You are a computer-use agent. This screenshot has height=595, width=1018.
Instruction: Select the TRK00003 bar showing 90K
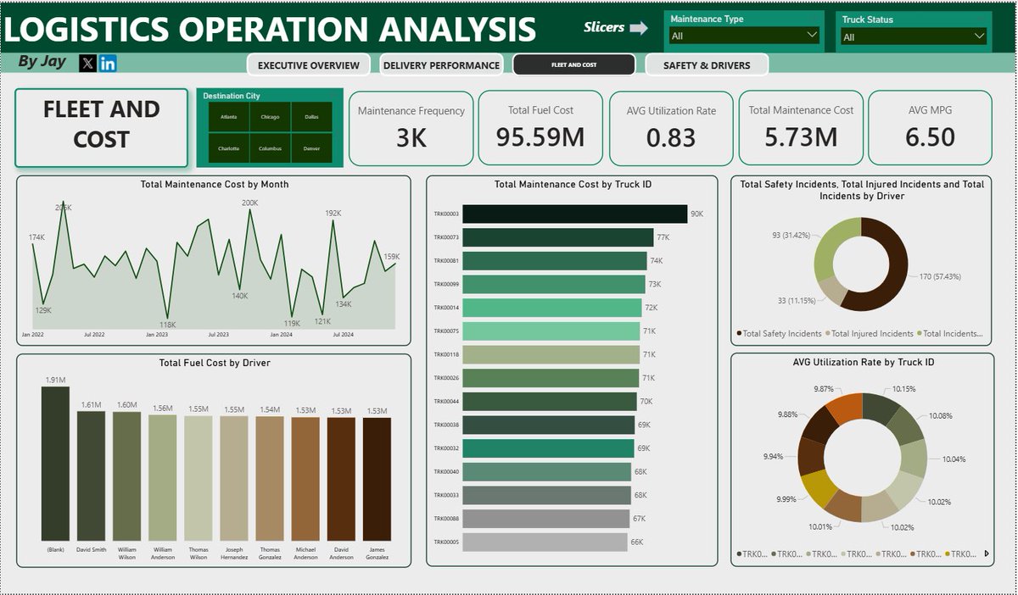[x=575, y=214]
